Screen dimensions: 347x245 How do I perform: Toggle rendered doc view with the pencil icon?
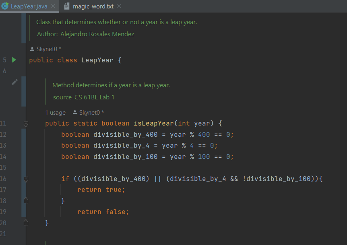pos(14,82)
